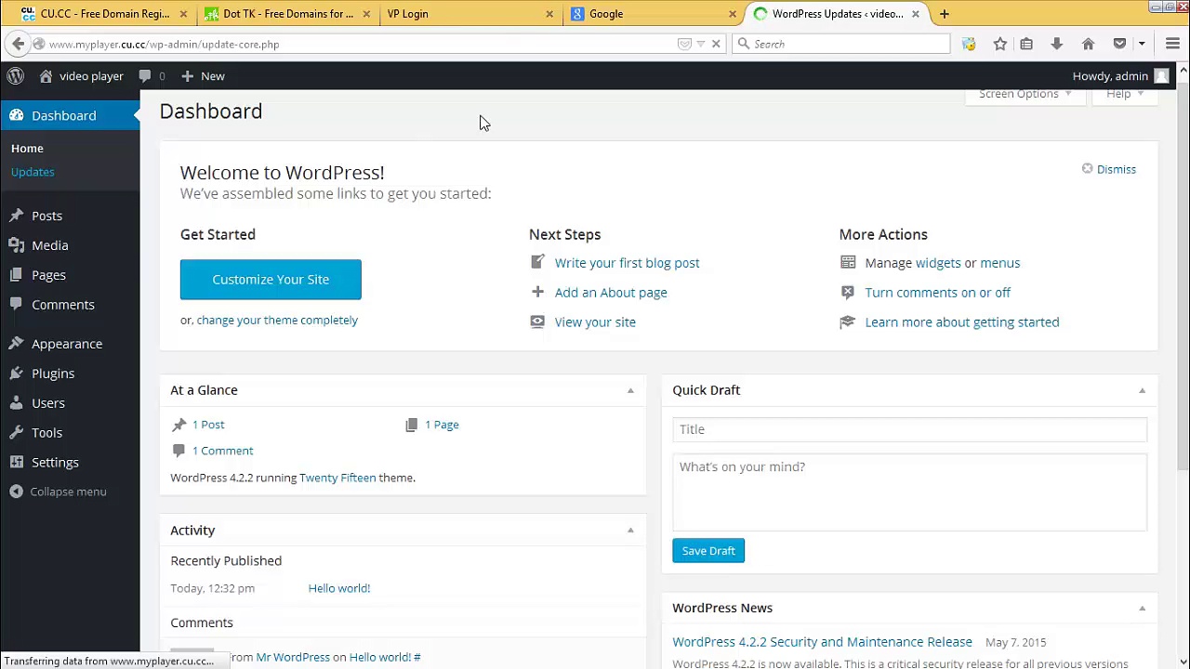Click View your site link
This screenshot has height=669, width=1190.
(595, 322)
